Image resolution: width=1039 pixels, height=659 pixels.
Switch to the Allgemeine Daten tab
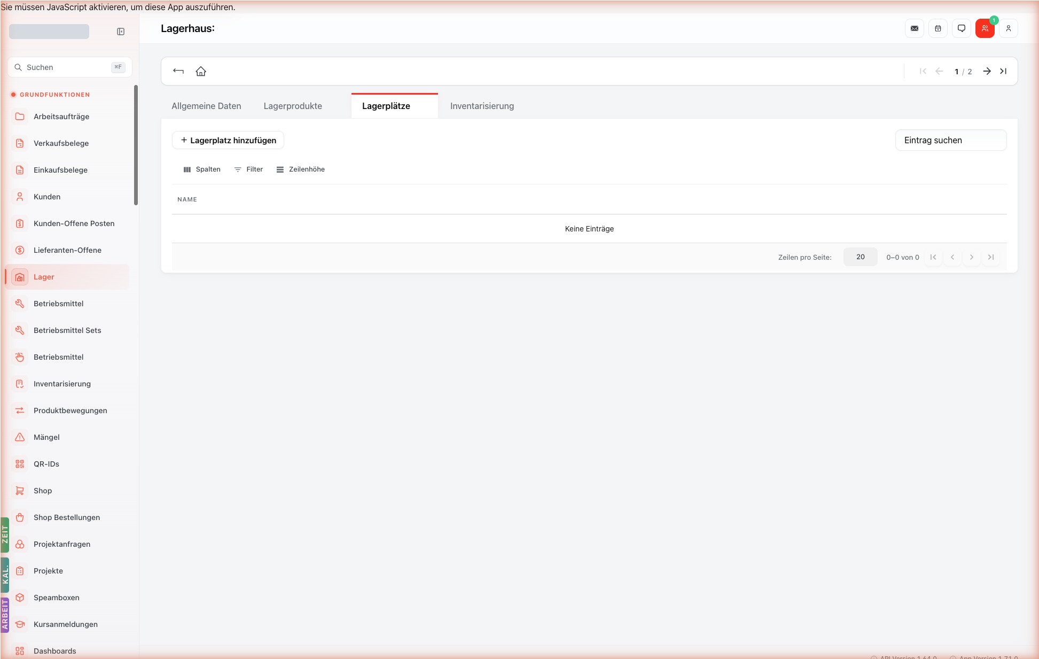tap(206, 106)
